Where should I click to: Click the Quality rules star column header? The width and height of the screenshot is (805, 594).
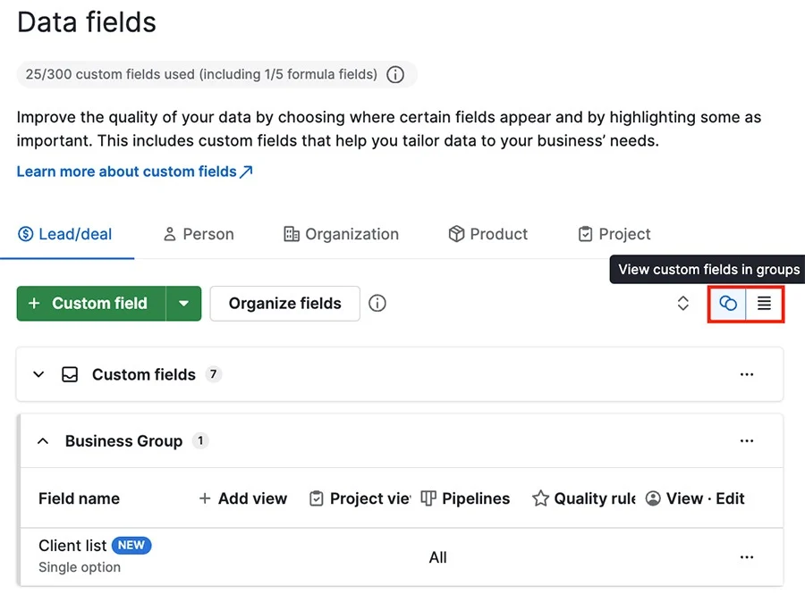(x=583, y=498)
